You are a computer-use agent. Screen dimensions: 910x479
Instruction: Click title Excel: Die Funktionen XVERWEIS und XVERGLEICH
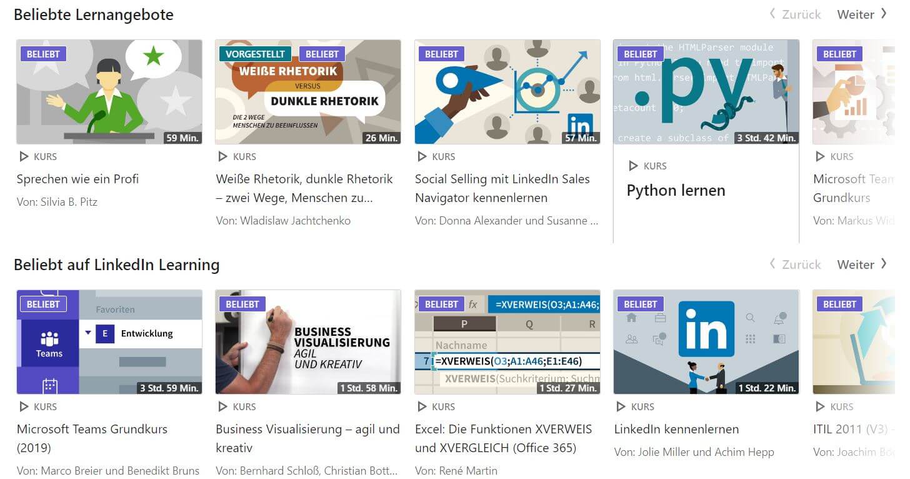point(503,438)
